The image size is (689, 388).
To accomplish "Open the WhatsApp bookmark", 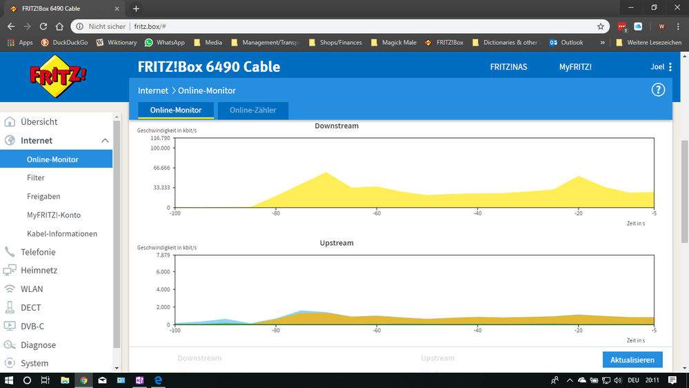I will click(x=165, y=43).
